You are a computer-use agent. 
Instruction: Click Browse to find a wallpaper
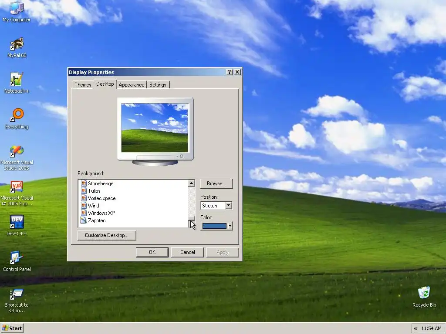coord(216,184)
